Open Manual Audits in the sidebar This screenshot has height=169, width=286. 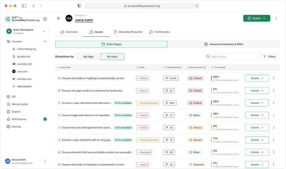17,104
